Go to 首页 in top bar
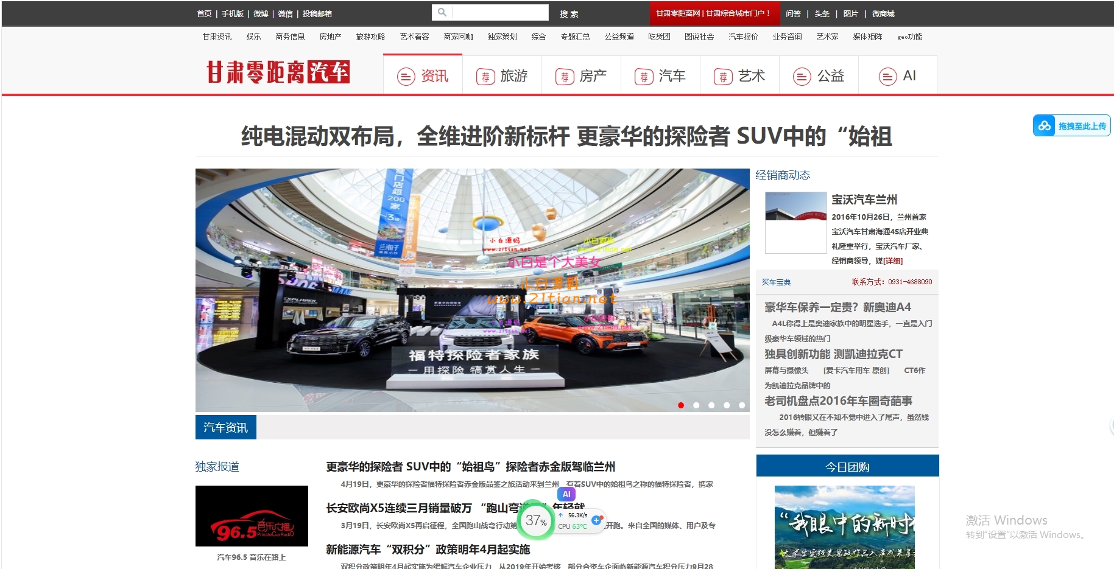 [x=204, y=13]
